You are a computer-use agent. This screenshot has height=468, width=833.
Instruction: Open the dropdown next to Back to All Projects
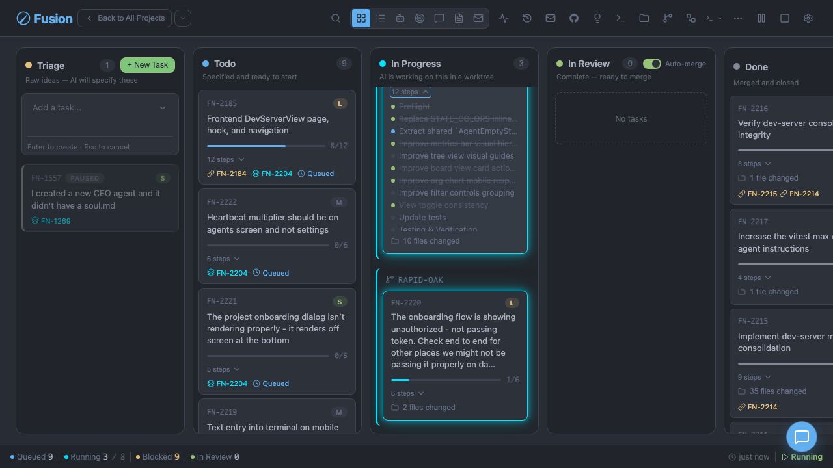coord(183,18)
